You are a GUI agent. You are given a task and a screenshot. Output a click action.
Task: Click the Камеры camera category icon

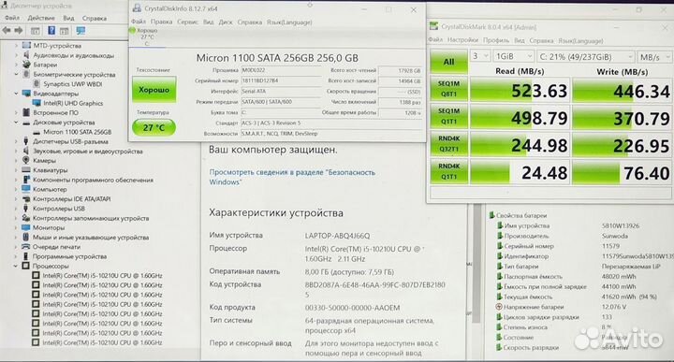[26, 160]
